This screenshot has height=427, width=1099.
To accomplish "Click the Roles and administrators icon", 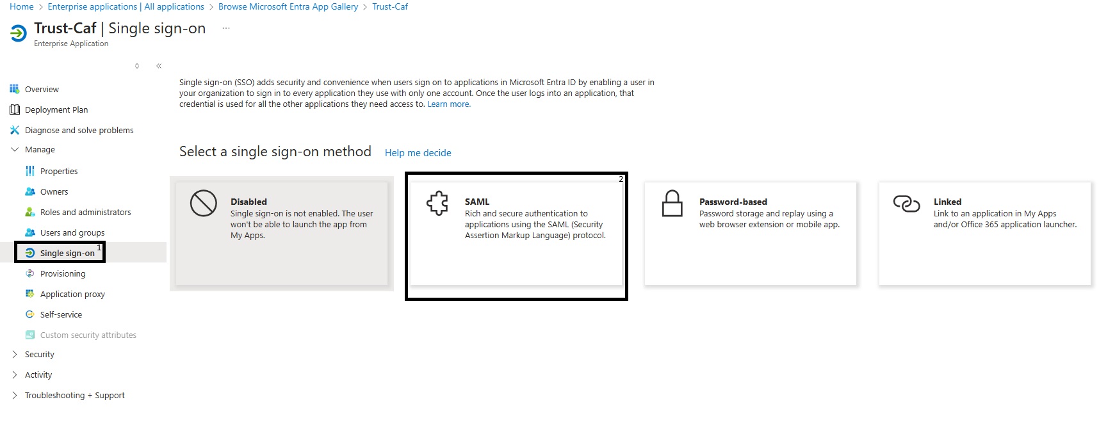I will [30, 212].
